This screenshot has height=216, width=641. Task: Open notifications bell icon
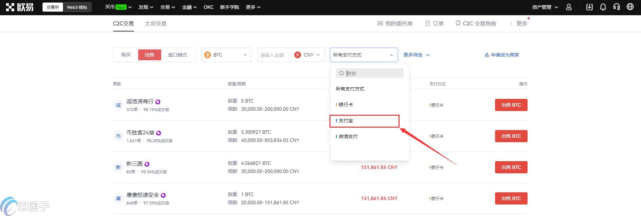point(603,7)
